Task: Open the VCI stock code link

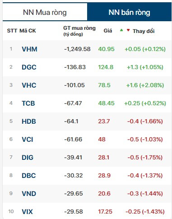Action: tap(28, 140)
